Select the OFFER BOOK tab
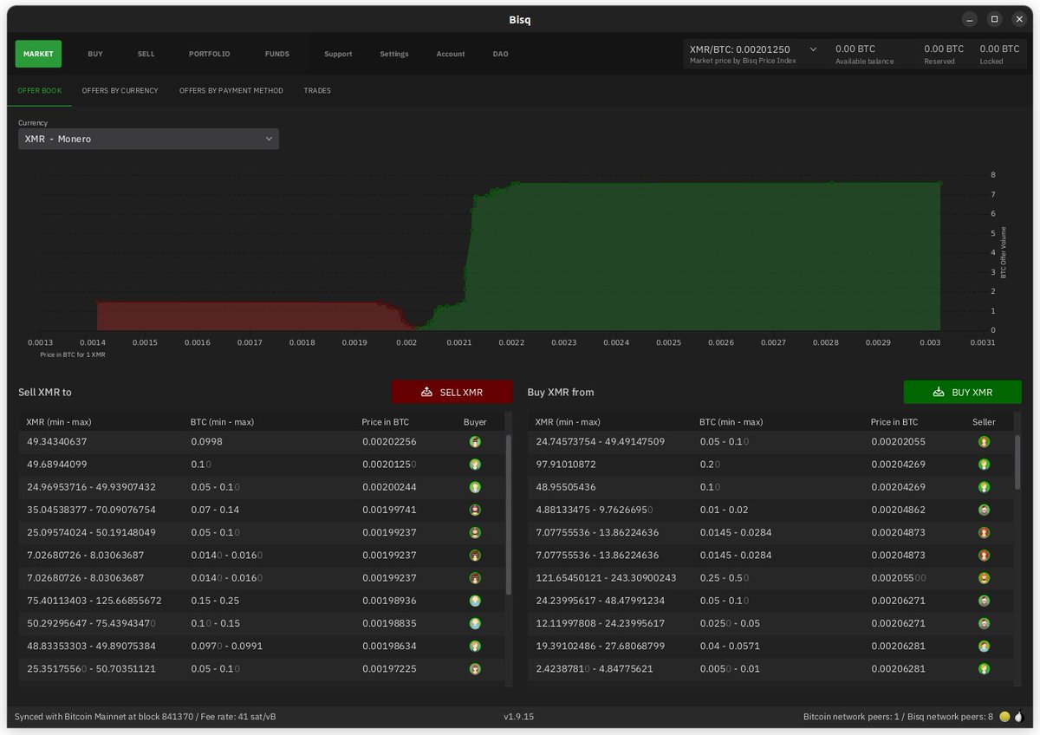Image resolution: width=1040 pixels, height=735 pixels. click(x=40, y=91)
